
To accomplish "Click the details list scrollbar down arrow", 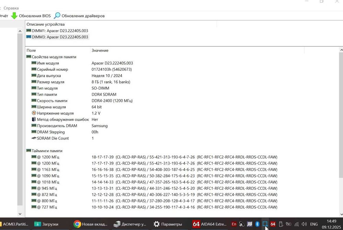I will click(341, 215).
